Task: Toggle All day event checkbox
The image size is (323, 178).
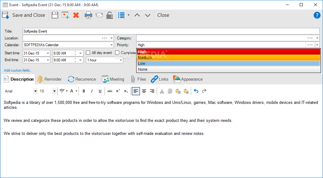Action: point(88,53)
